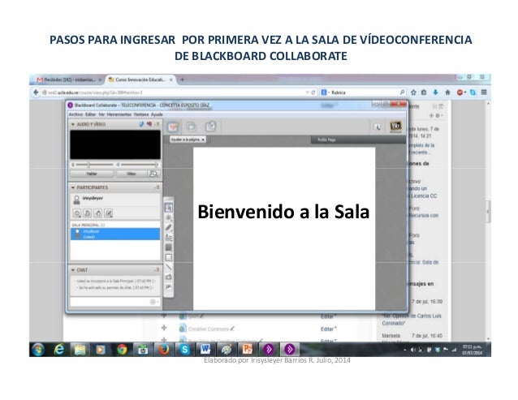This screenshot has width=518, height=400.
Task: Open the Firefox hamburger menu
Action: tap(484, 92)
